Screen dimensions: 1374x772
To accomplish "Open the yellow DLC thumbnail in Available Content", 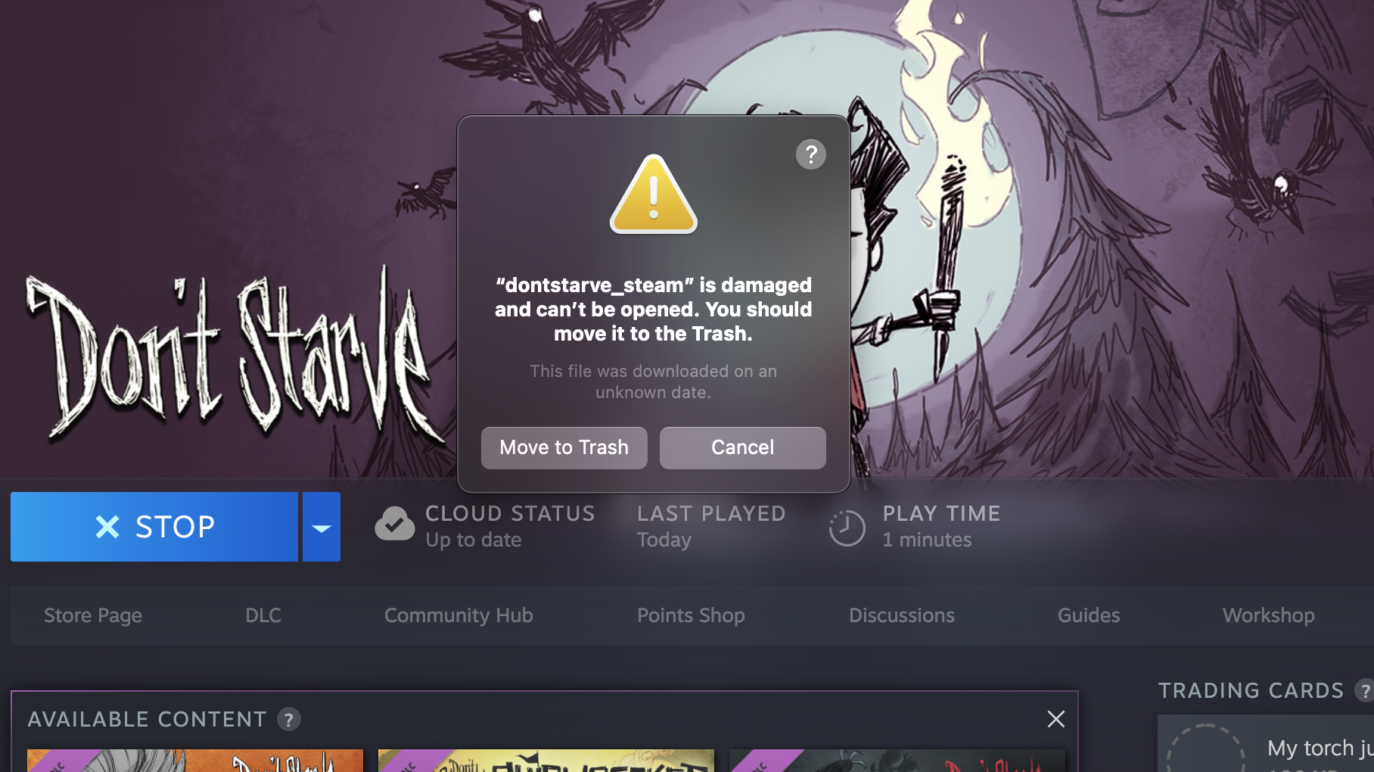I will click(546, 761).
